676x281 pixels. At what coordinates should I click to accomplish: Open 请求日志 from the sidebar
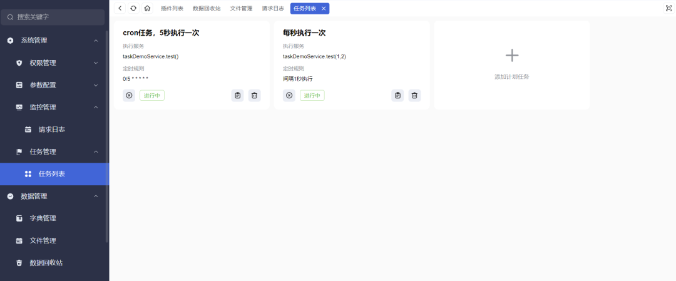tap(54, 130)
